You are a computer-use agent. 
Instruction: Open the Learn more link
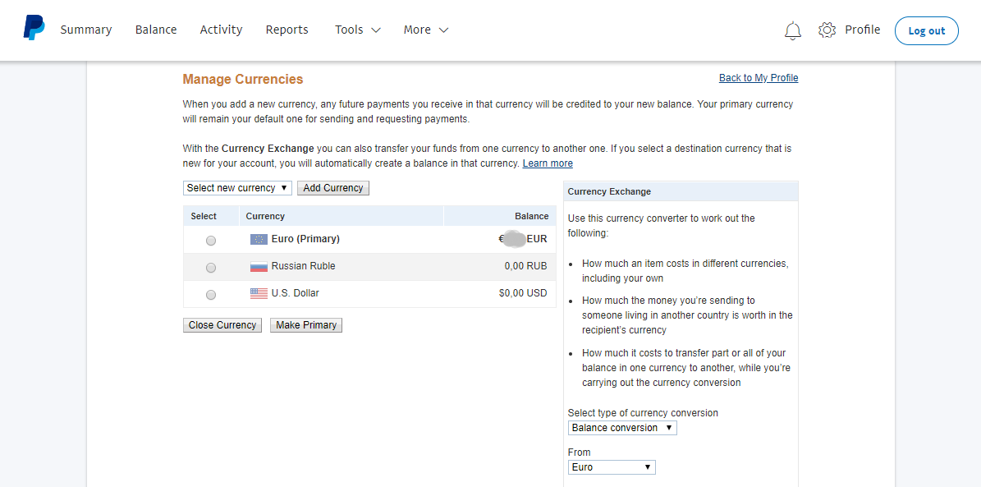[548, 163]
